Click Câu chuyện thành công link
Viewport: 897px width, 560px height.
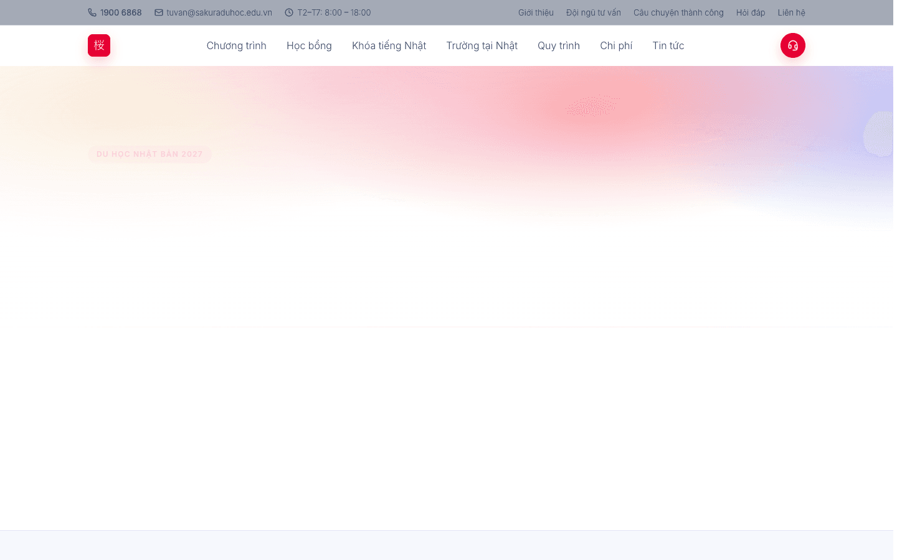[678, 12]
